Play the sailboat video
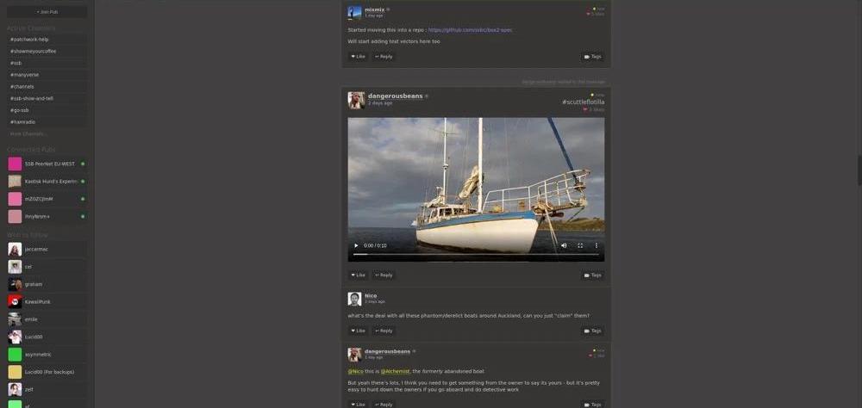Image resolution: width=862 pixels, height=408 pixels. [356, 245]
